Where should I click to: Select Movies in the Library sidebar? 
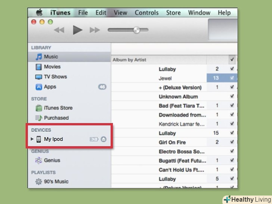[69, 67]
